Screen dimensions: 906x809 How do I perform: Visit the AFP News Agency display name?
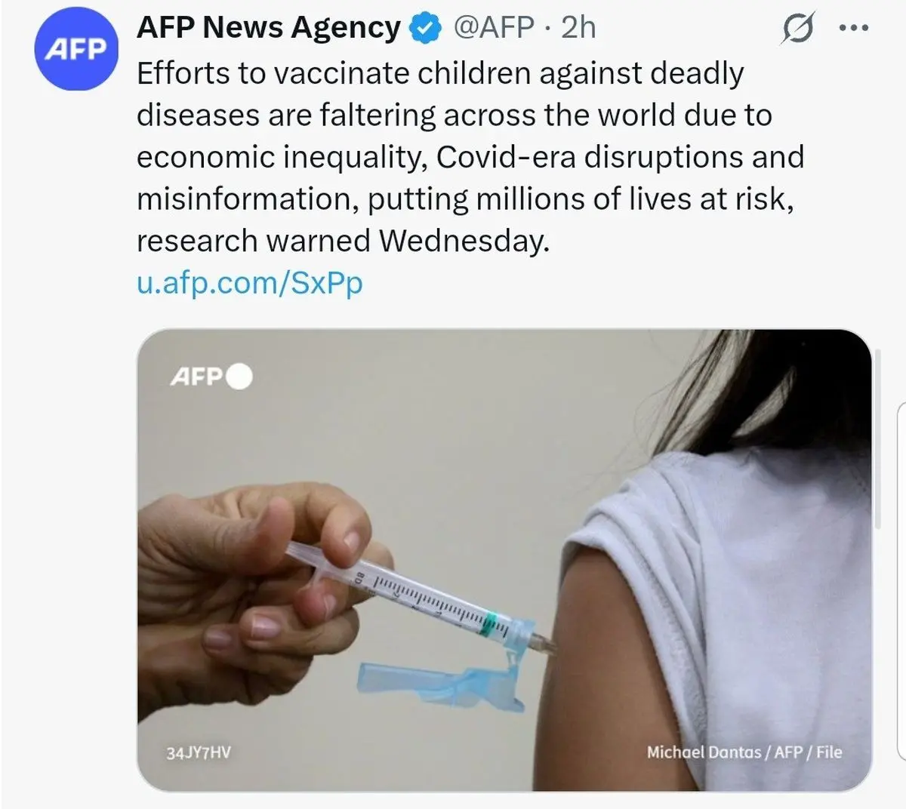coord(269,28)
